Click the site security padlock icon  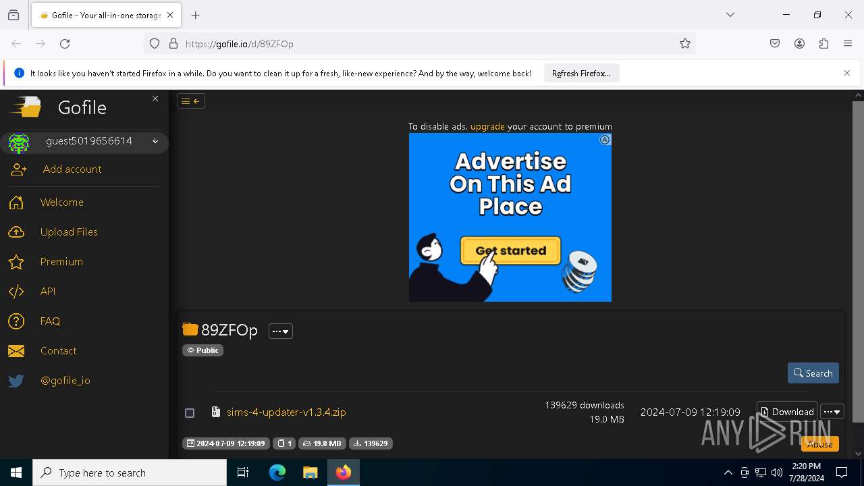click(173, 44)
